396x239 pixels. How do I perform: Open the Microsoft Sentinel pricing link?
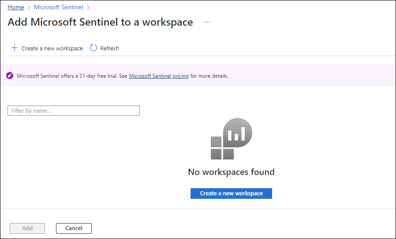(159, 76)
